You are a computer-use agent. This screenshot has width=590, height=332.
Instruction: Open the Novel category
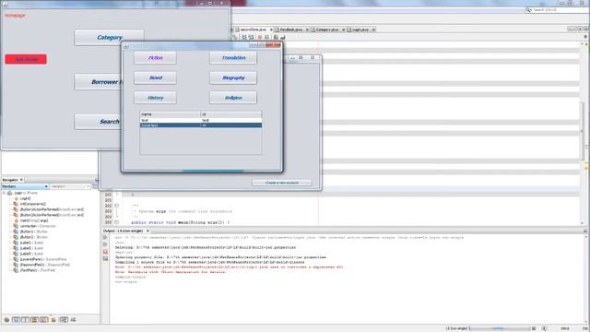[155, 77]
